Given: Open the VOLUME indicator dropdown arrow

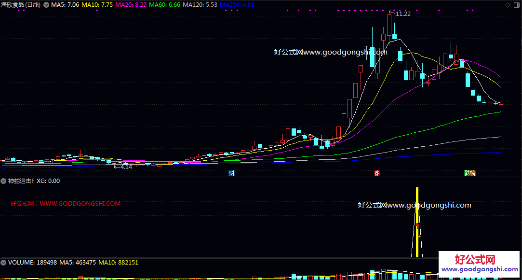Looking at the screenshot, I should (x=3, y=262).
